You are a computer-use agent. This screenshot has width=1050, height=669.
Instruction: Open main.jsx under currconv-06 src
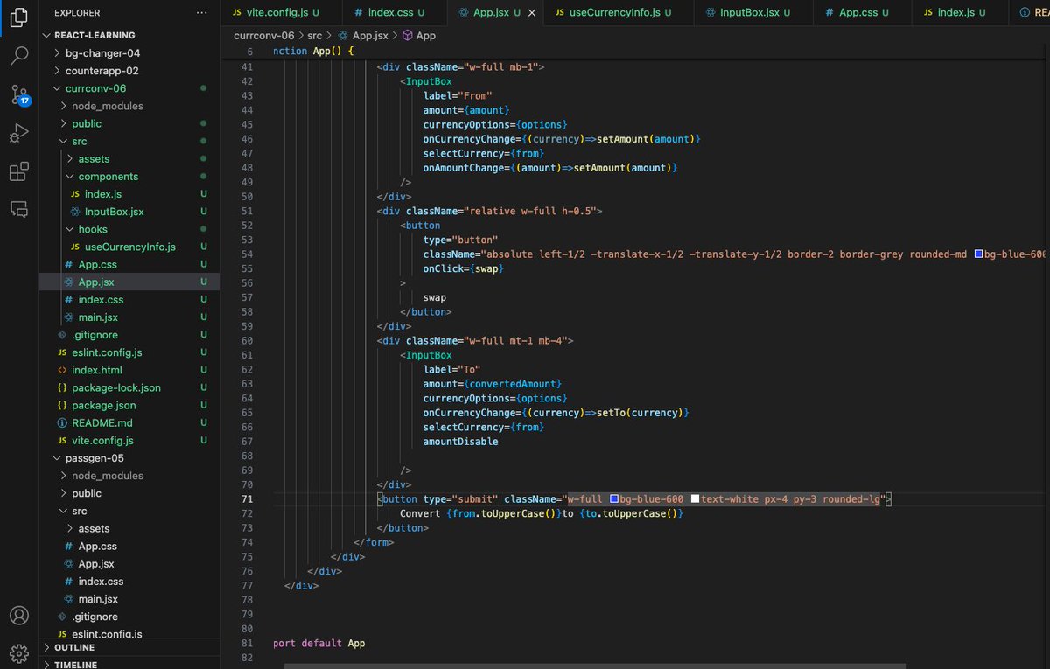point(129,317)
